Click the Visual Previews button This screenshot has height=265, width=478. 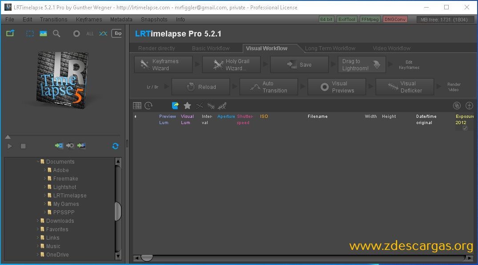(x=337, y=87)
